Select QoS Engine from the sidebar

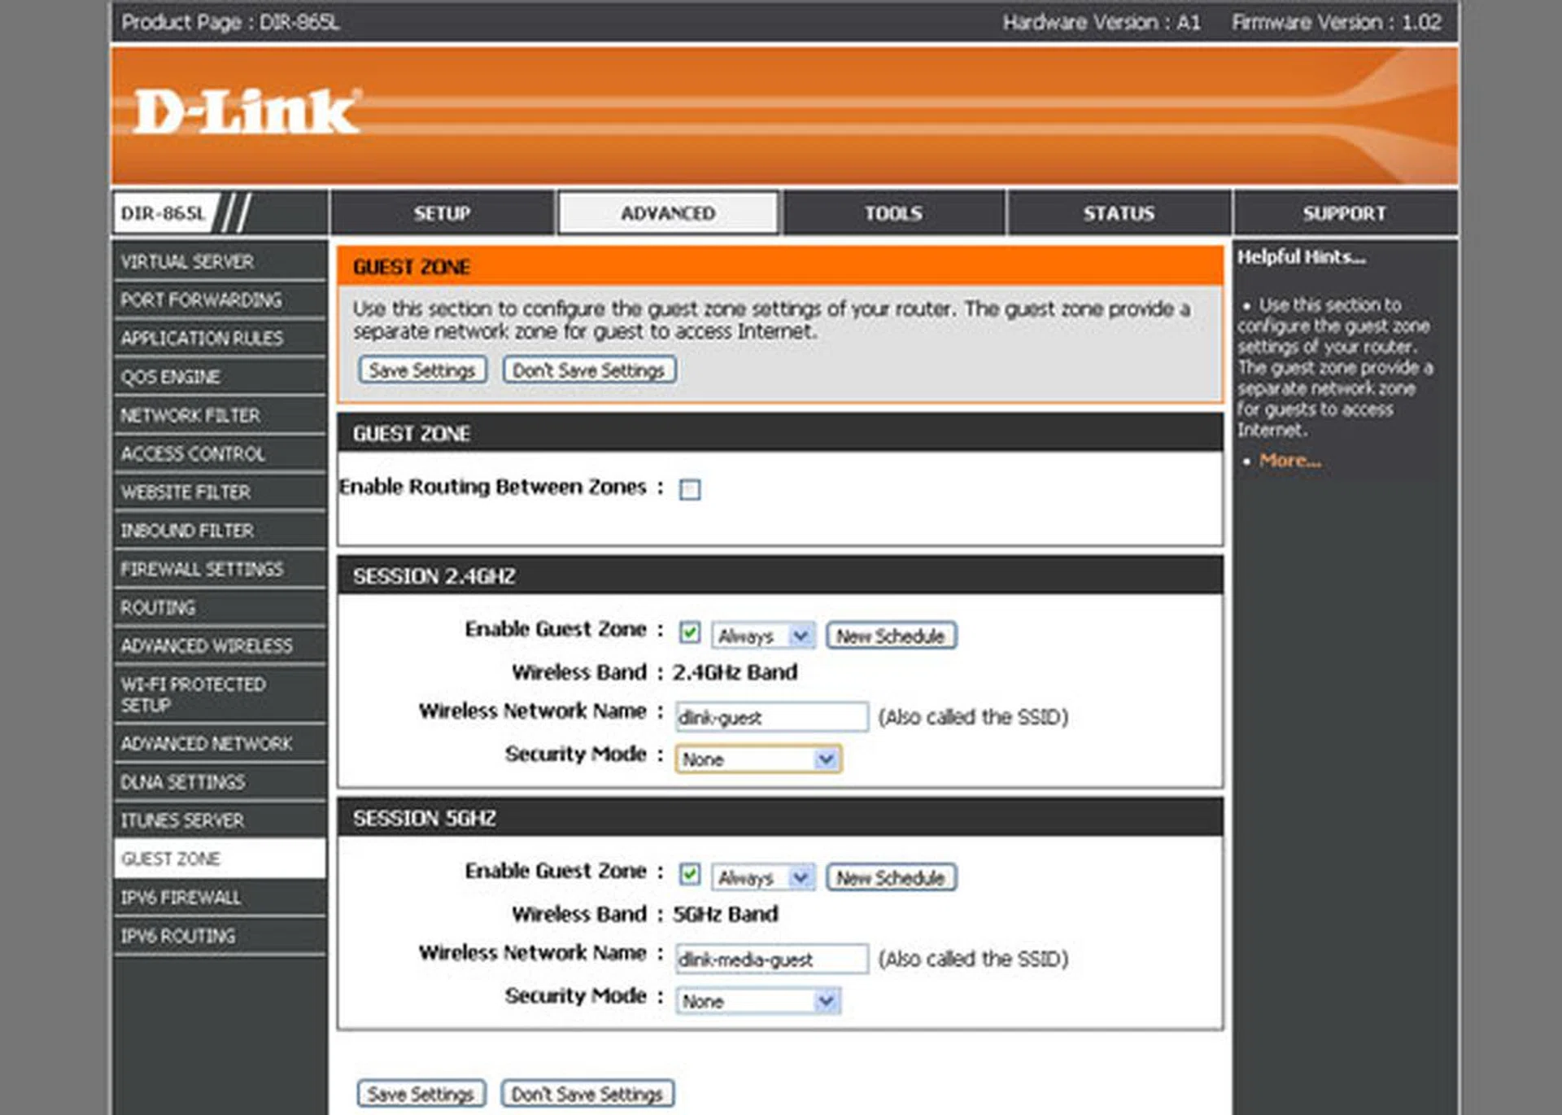tap(171, 377)
